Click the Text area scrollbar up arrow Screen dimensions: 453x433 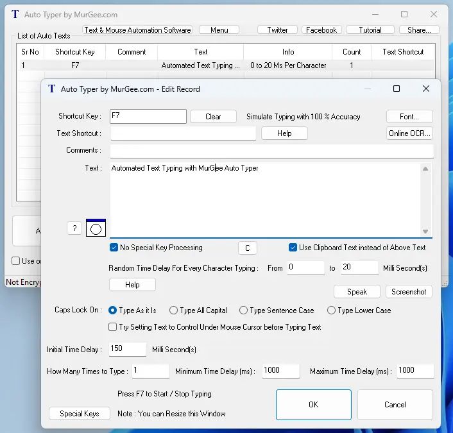[425, 169]
